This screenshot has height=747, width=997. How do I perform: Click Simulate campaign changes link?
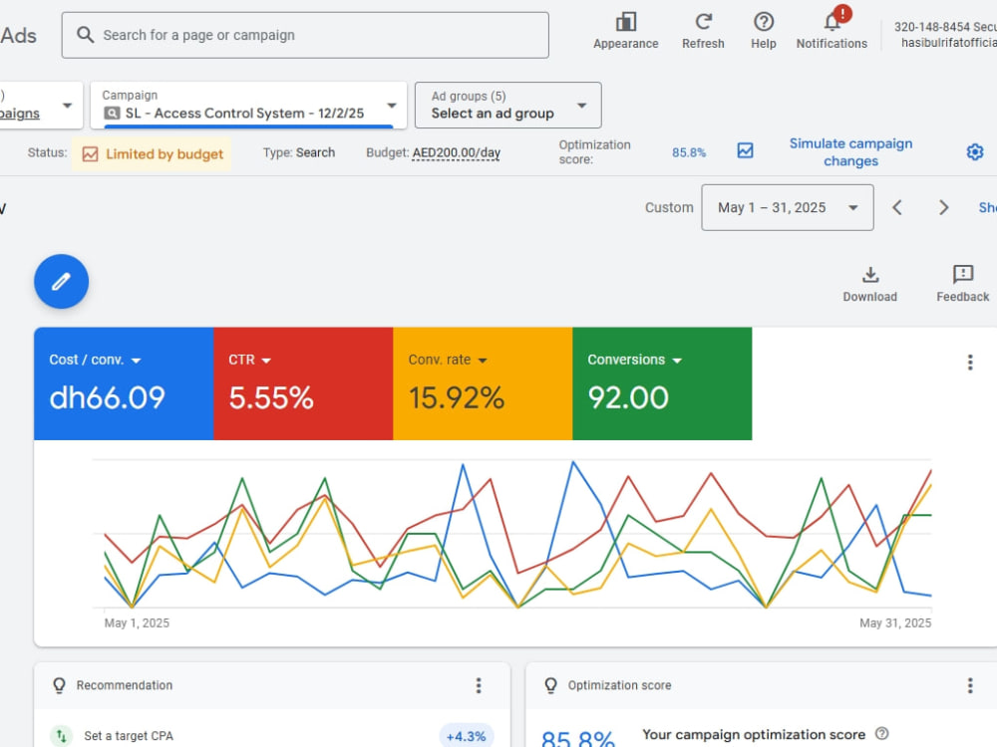tap(850, 151)
